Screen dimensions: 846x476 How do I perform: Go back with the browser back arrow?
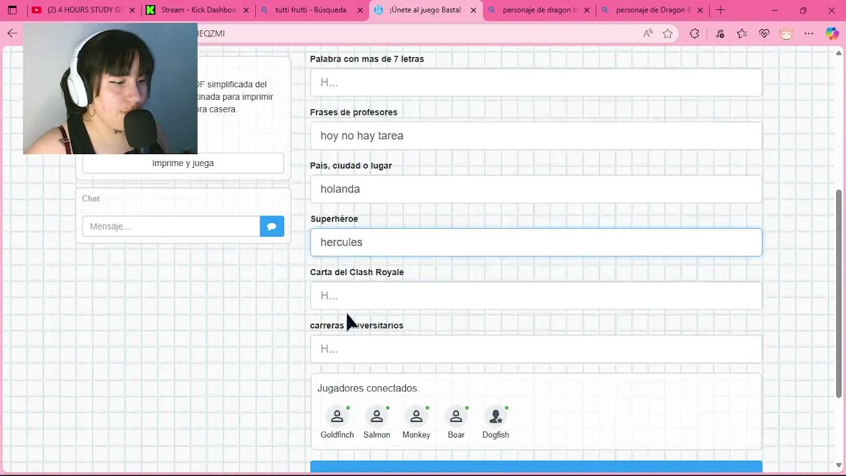12,34
